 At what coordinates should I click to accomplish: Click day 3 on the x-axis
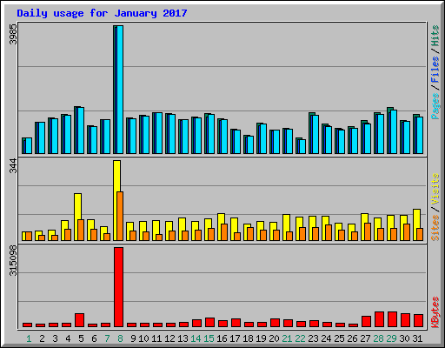click(x=55, y=338)
